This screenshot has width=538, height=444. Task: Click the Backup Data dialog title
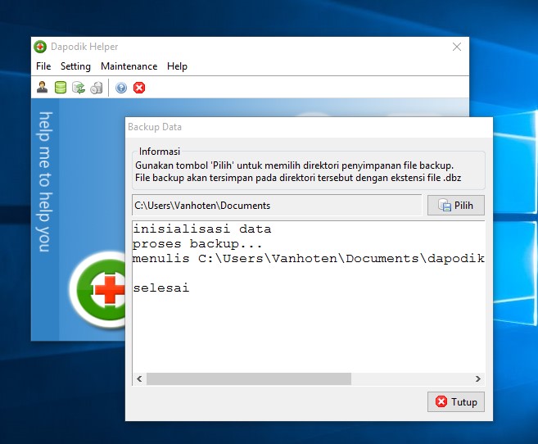(x=155, y=127)
